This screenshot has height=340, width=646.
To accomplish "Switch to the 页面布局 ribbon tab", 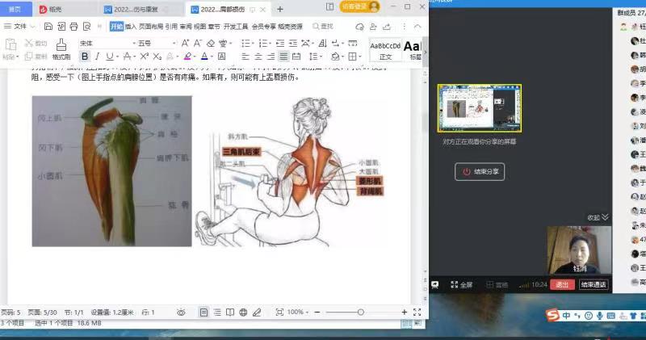I will 151,26.
